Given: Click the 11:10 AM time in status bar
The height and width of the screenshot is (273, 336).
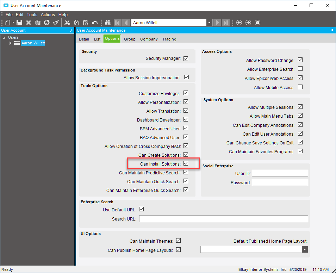Looking at the screenshot, I should [x=321, y=269].
